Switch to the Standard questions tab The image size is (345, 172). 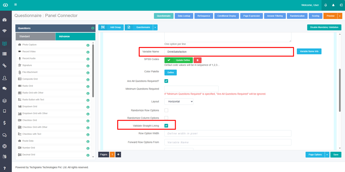35,36
